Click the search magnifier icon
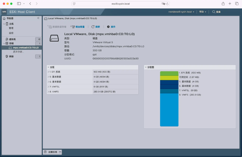242x157 pixels. coord(214,12)
